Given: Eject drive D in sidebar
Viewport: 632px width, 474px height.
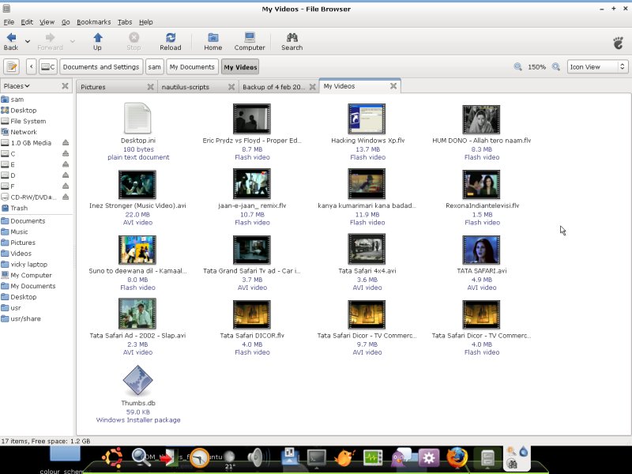Looking at the screenshot, I should click(66, 175).
